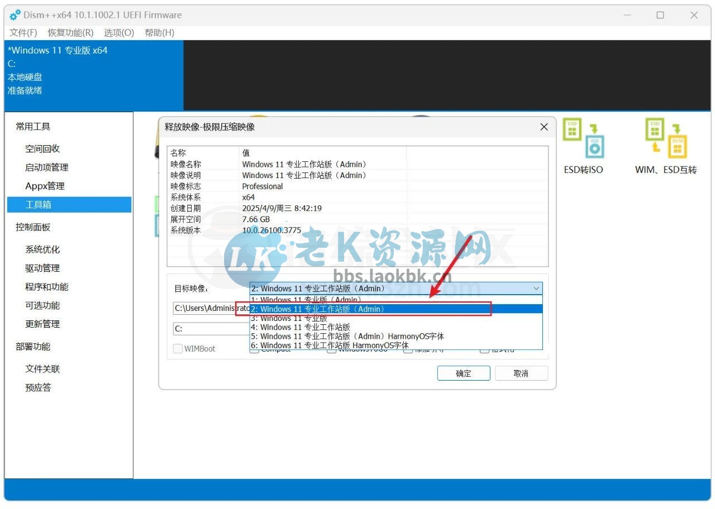Open the 恢复功能(R) menu

(x=70, y=33)
